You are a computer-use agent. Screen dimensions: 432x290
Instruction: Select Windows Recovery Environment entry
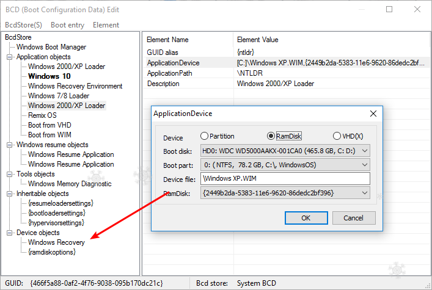(75, 86)
